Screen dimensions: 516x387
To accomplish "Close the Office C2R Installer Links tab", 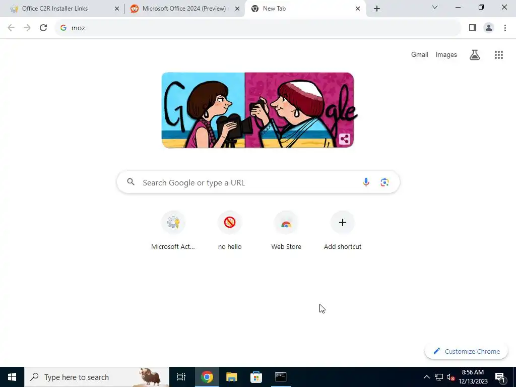I will tap(117, 9).
